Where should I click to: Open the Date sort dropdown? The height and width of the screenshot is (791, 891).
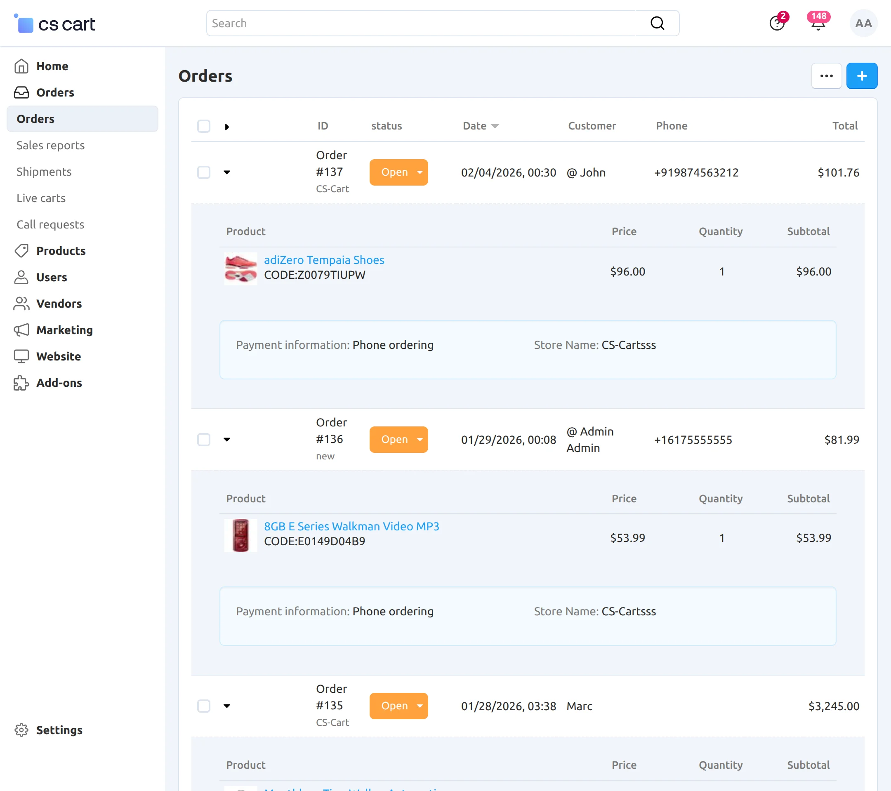(495, 125)
